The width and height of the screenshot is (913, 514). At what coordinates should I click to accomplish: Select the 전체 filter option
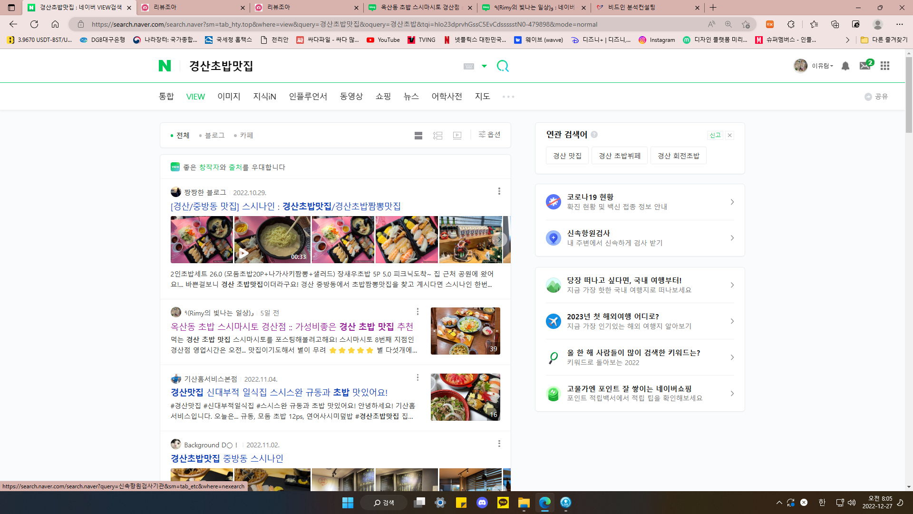pos(180,136)
